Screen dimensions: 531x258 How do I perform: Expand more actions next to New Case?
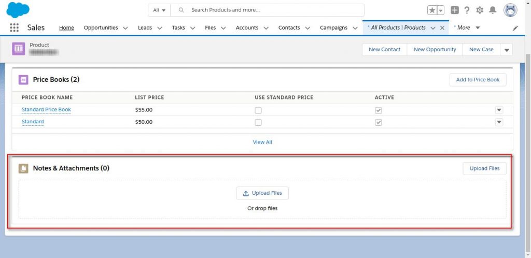pos(507,50)
